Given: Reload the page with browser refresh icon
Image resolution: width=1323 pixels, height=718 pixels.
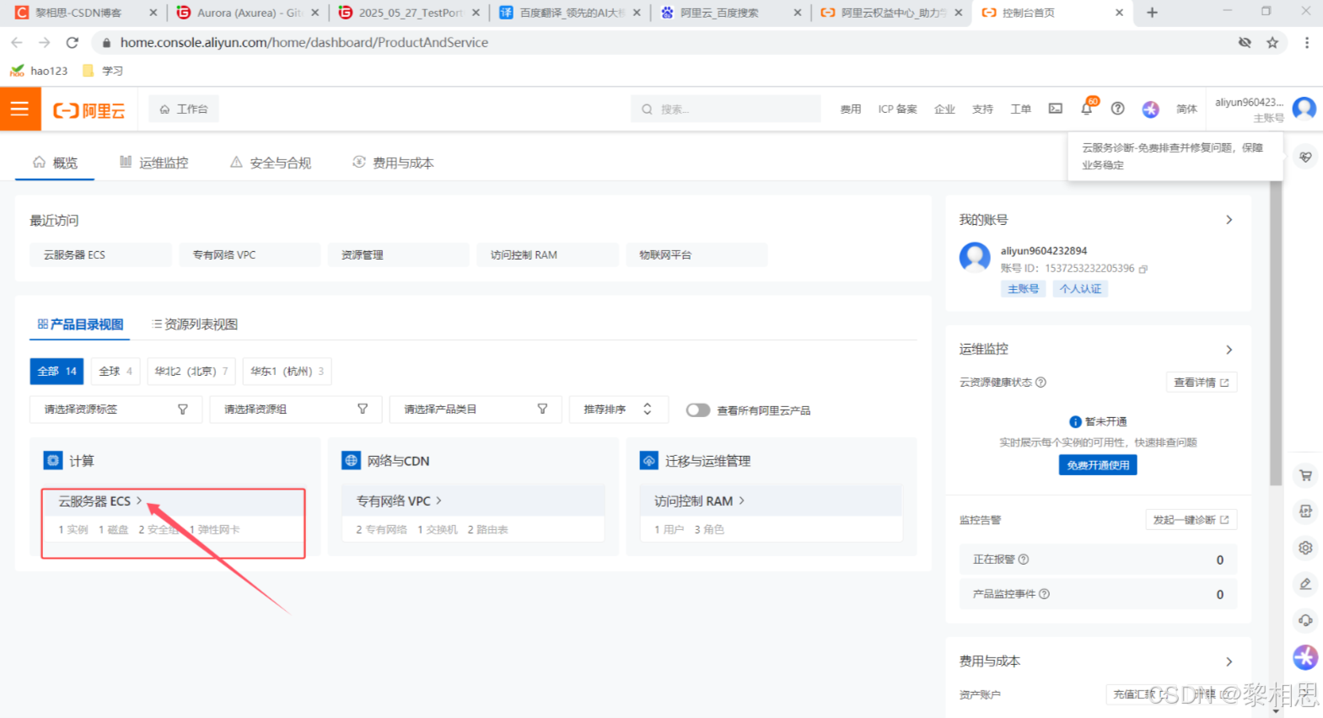Looking at the screenshot, I should [x=73, y=42].
